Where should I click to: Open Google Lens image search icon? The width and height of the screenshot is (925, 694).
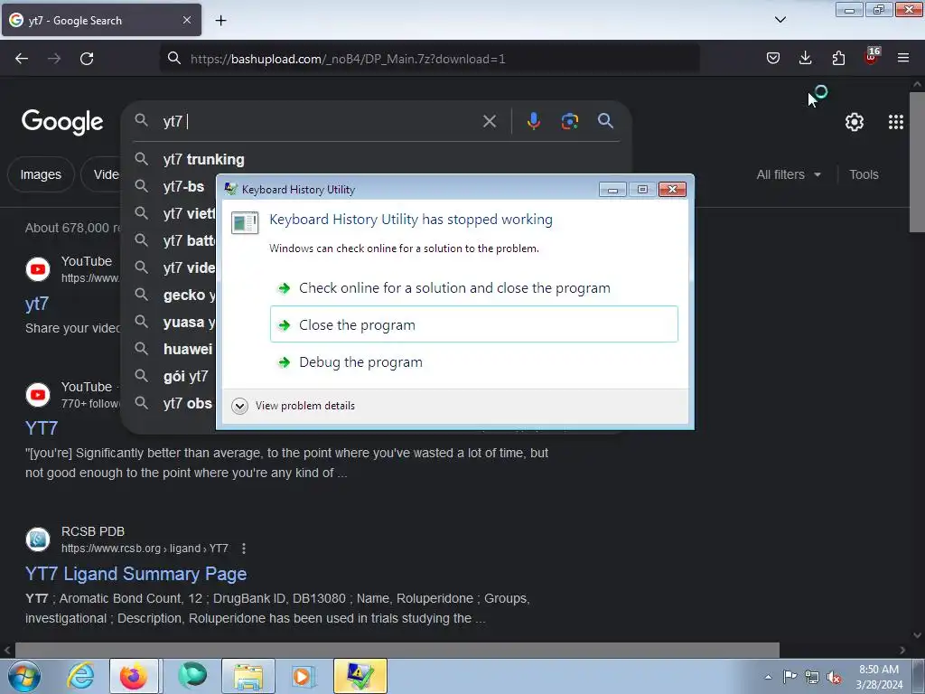[569, 121]
